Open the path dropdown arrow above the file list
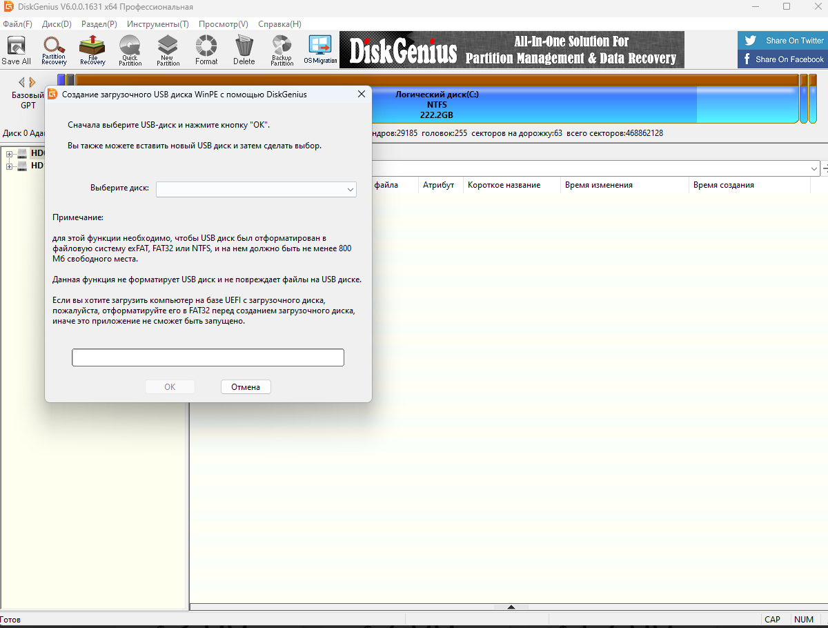The width and height of the screenshot is (828, 628). coord(814,168)
